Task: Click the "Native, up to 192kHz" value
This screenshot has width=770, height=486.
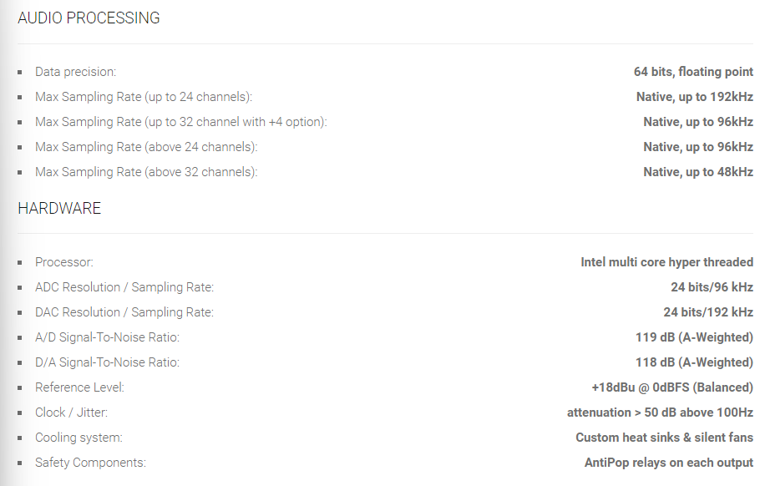Action: click(694, 97)
